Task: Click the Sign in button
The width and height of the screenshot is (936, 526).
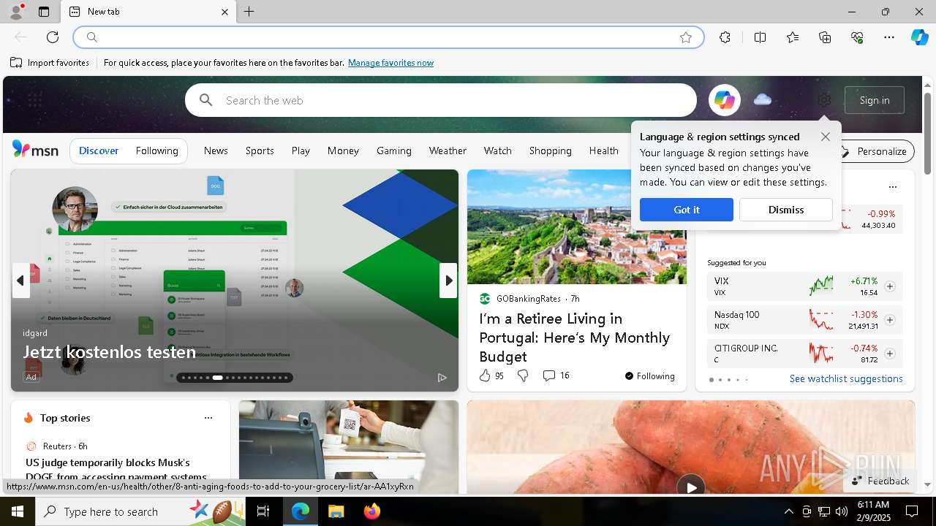Action: (x=875, y=100)
